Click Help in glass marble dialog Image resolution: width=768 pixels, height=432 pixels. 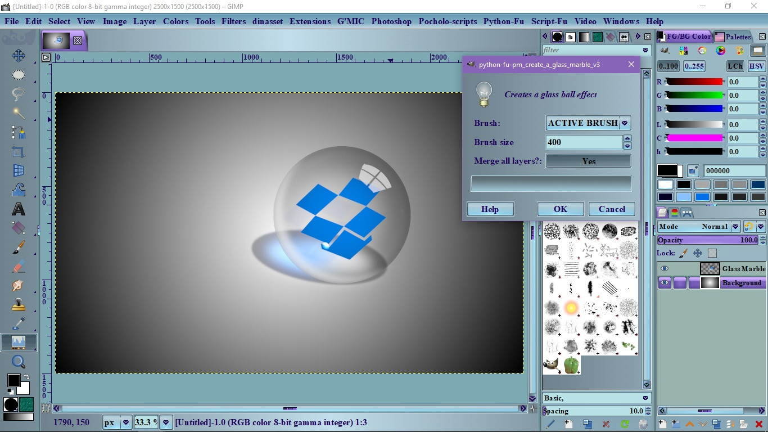[x=490, y=209]
